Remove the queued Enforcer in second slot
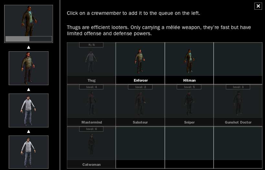The width and height of the screenshot is (265, 170). [x=28, y=68]
